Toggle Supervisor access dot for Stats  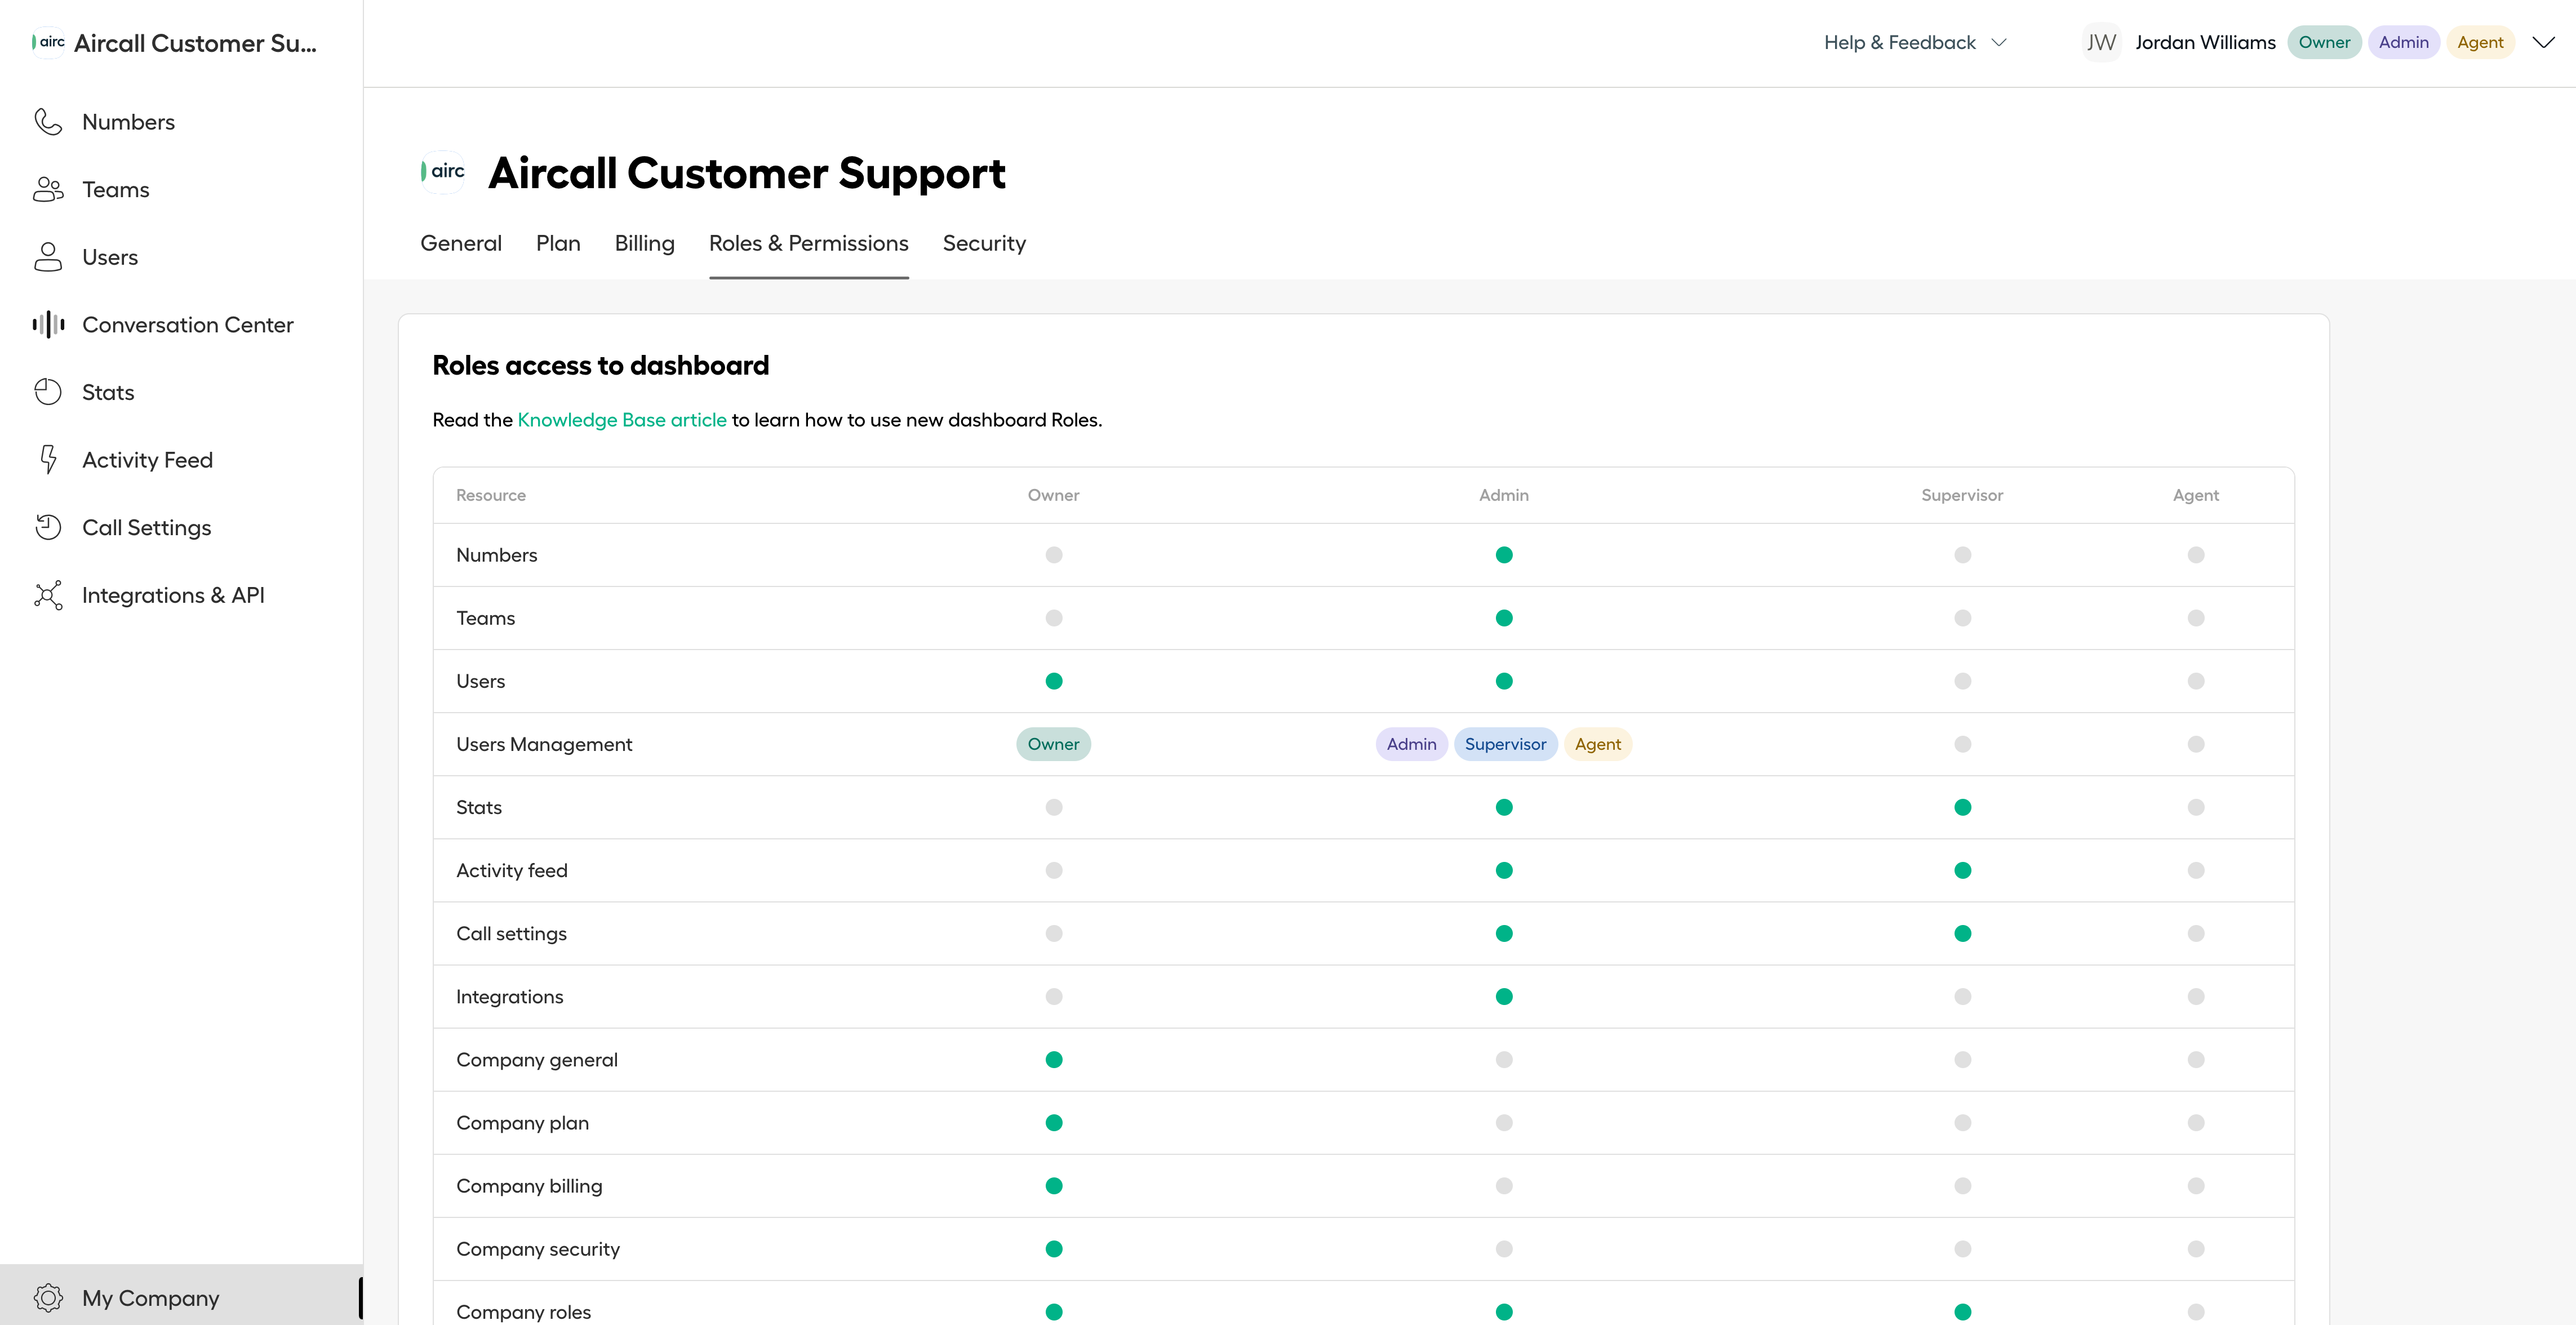[x=1963, y=807]
